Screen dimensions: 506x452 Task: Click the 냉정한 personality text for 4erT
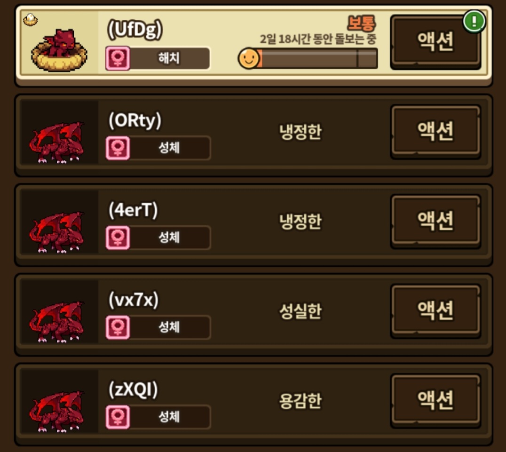[x=300, y=222]
